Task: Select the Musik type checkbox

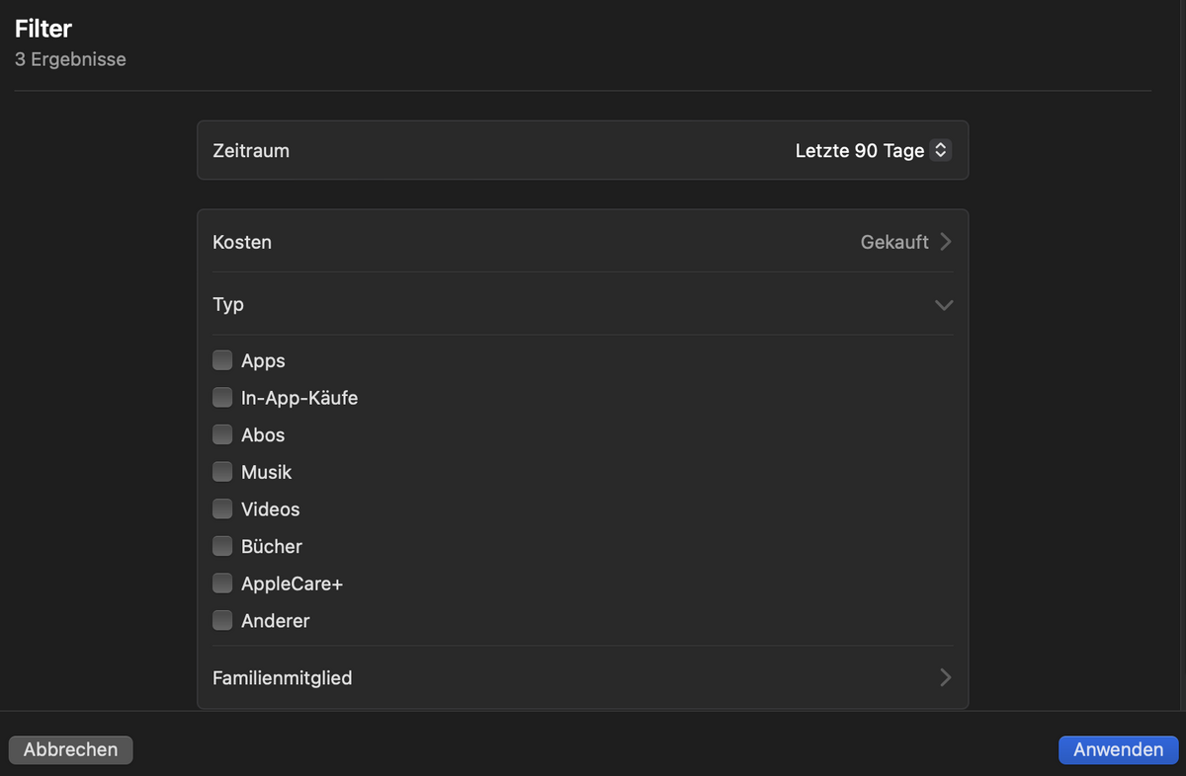Action: point(222,472)
